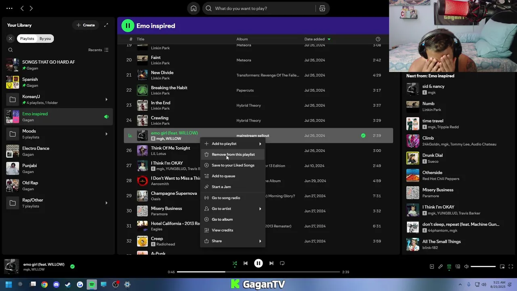Open Windows Start menu
517x291 pixels.
[8, 285]
